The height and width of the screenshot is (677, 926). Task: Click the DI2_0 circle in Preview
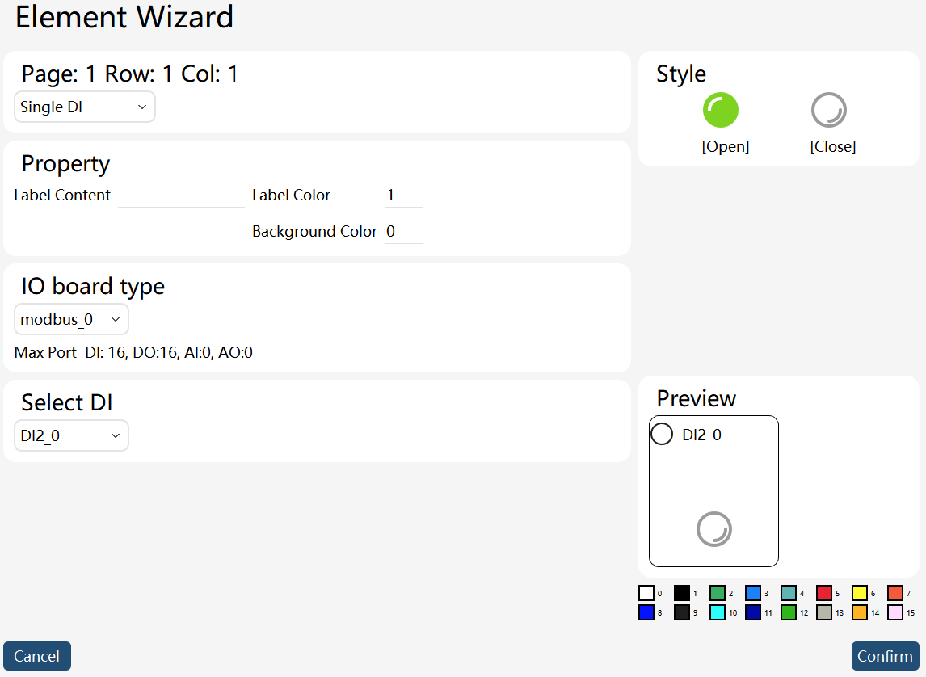(662, 434)
